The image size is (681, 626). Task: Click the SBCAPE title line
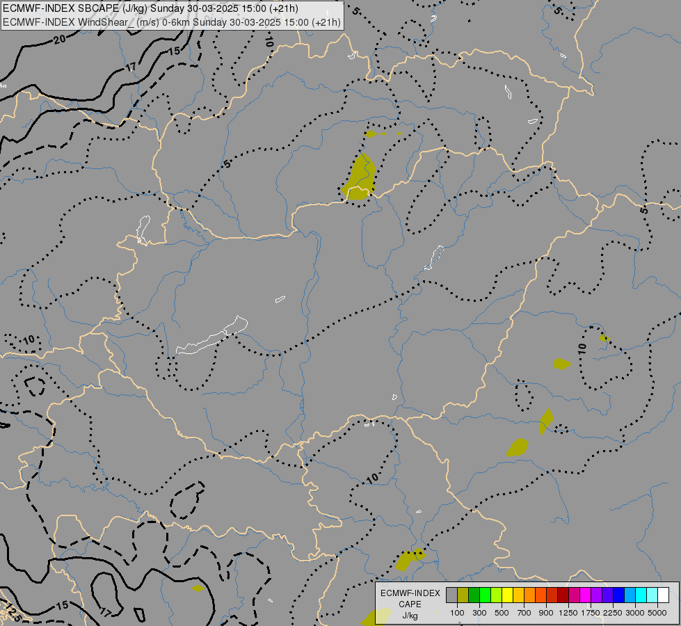(x=150, y=8)
